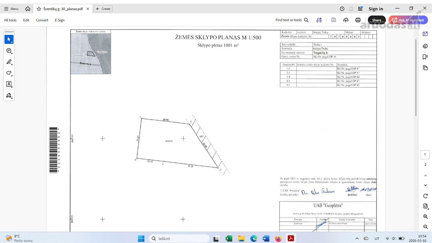Open Ask AI Assistant

click(408, 20)
